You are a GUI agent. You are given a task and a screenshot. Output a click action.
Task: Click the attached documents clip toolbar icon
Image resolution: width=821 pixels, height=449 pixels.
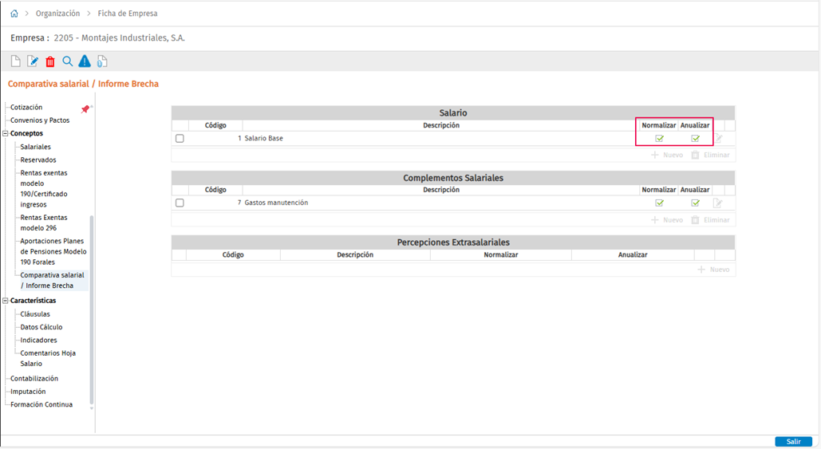[102, 61]
